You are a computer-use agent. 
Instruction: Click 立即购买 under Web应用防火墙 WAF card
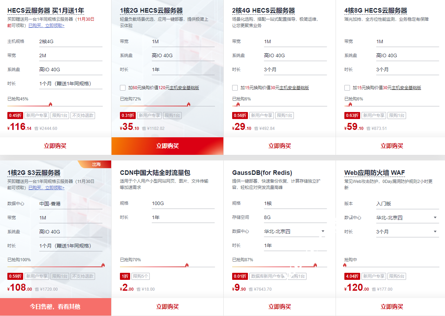pos(392,307)
